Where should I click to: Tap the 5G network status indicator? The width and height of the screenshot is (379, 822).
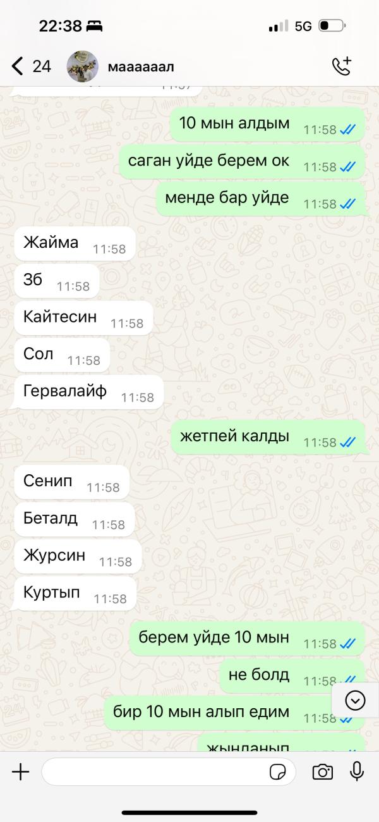click(x=303, y=27)
